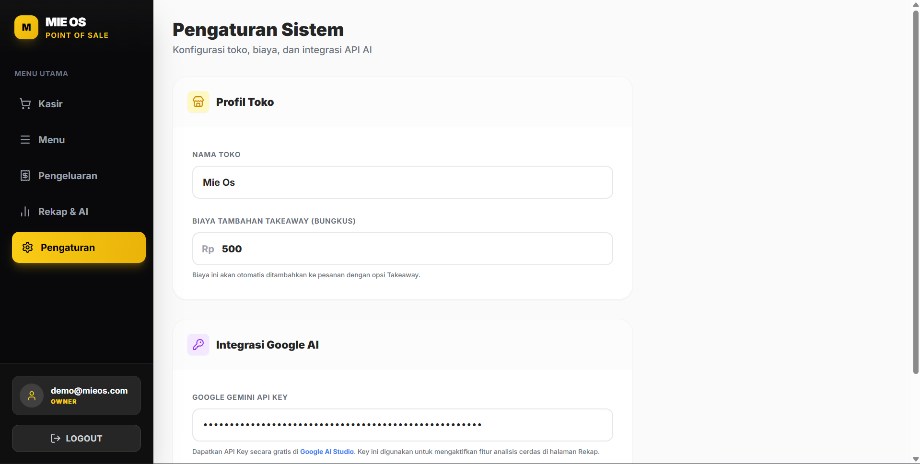
Task: Click the logout arrow icon
Action: pyautogui.click(x=56, y=438)
